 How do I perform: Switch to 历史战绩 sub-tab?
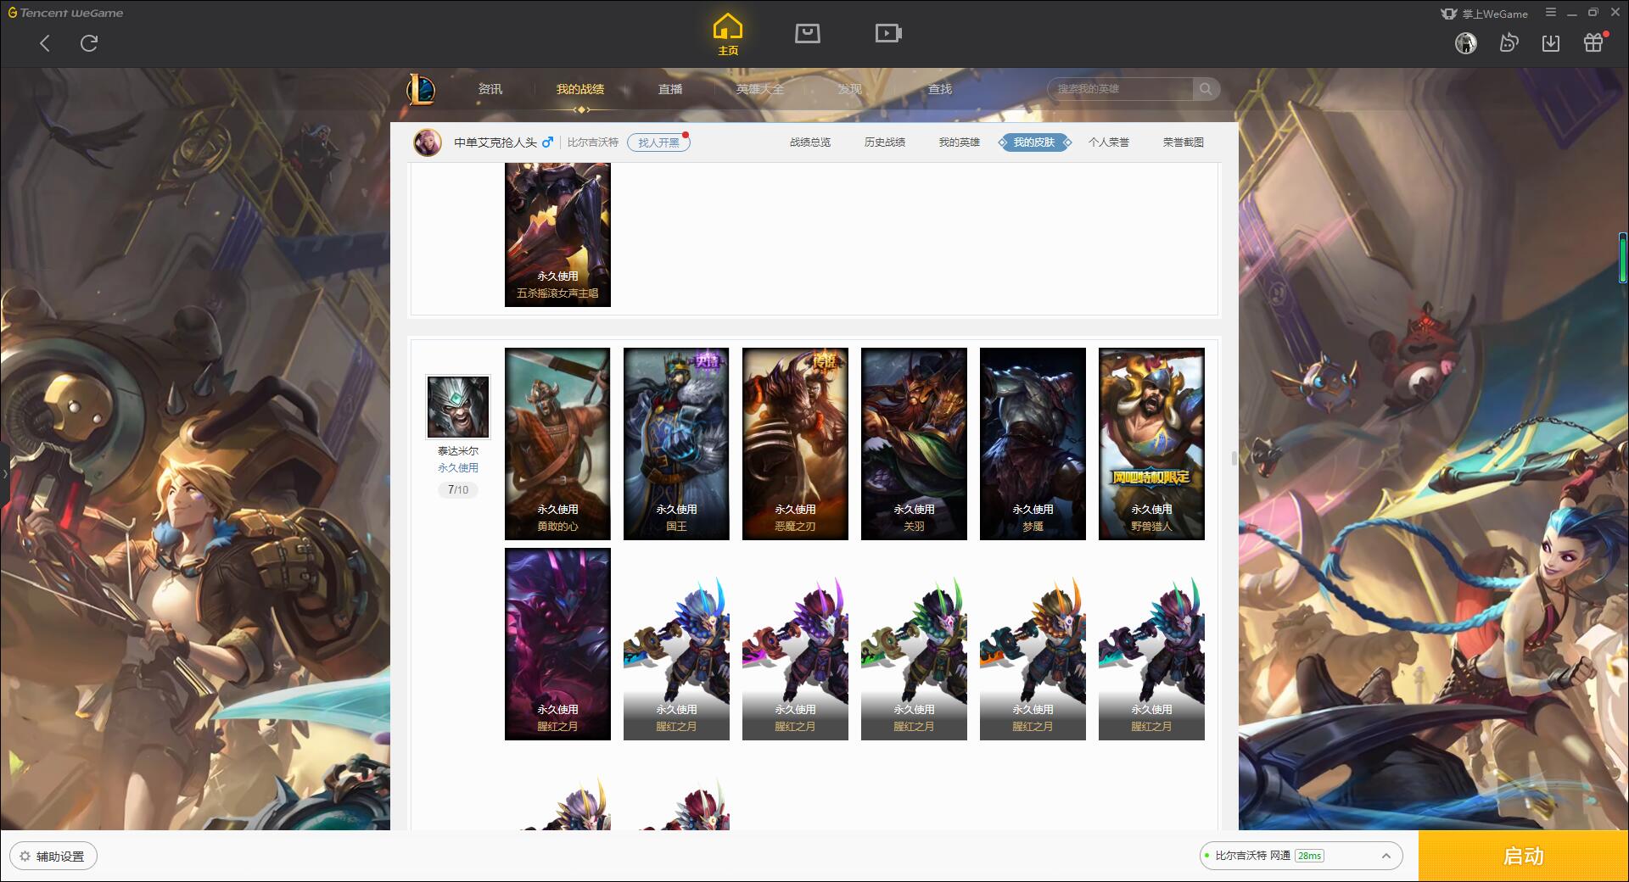pos(885,142)
